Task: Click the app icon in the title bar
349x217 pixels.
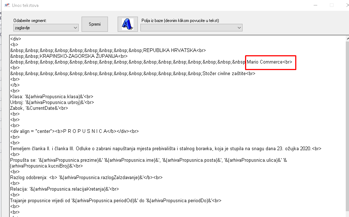Action: pyautogui.click(x=6, y=5)
